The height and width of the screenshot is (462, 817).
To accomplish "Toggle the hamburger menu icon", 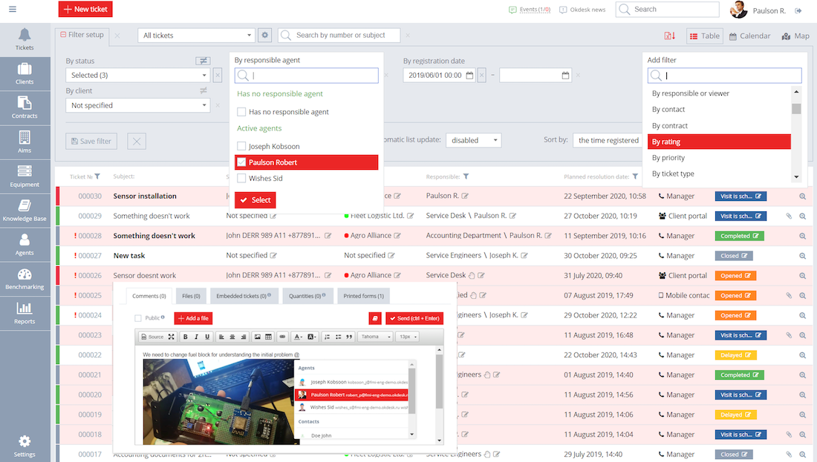I will pos(13,10).
